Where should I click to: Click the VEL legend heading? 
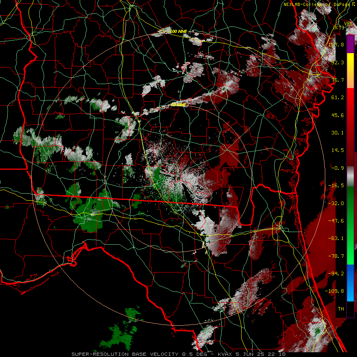click(x=348, y=24)
